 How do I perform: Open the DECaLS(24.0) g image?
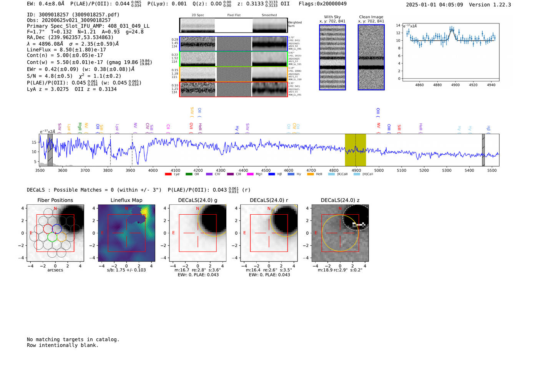click(x=198, y=233)
